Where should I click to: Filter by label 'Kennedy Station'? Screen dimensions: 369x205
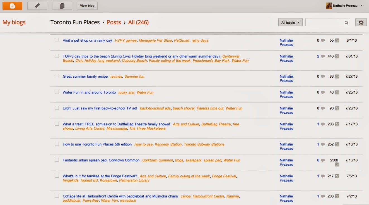pos(168,144)
